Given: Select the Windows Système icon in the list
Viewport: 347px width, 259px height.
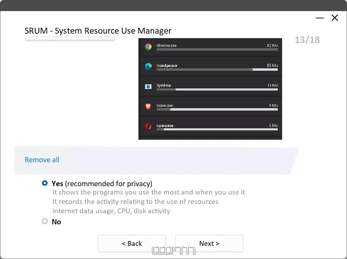Looking at the screenshot, I should tap(148, 86).
